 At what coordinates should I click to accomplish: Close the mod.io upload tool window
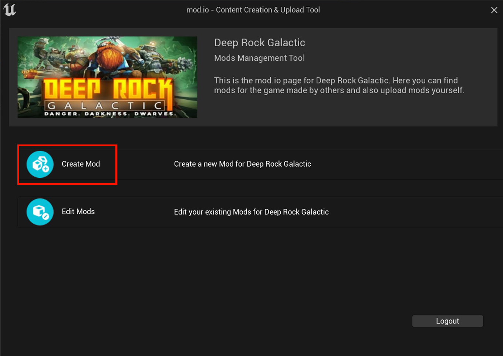(494, 10)
